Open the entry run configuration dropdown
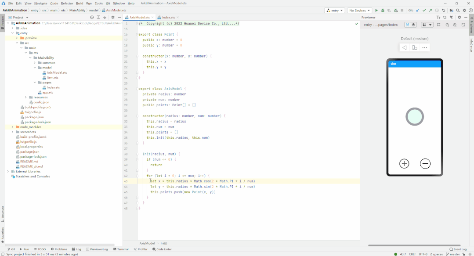This screenshot has height=256, width=474. point(335,10)
